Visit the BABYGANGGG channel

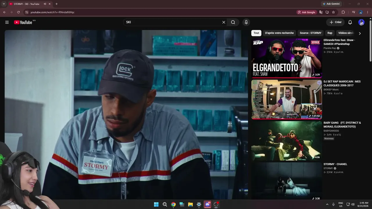[331, 131]
